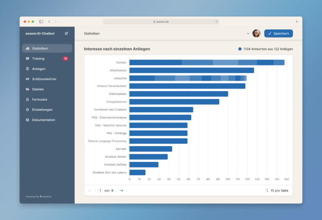The image size is (322, 220).
Task: Open the user avatar menu
Action: point(256,33)
